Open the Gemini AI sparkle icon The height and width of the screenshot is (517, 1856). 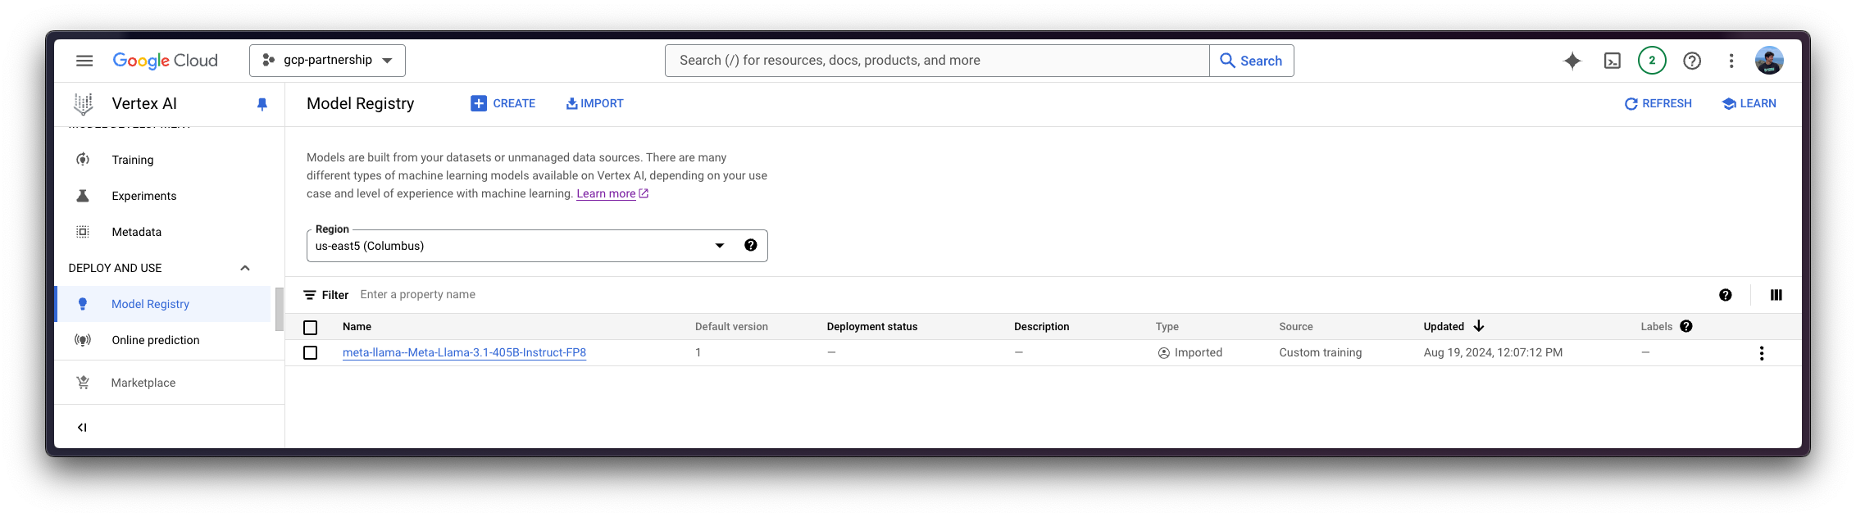coord(1572,61)
